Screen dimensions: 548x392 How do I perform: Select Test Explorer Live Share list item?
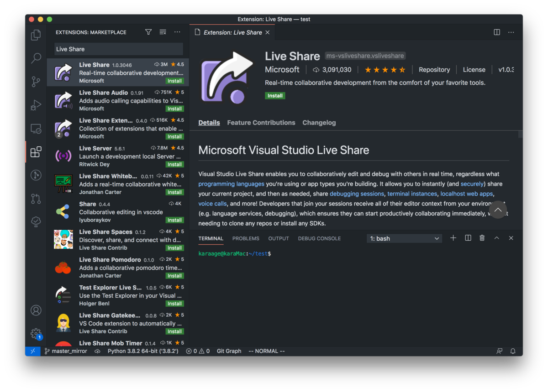coord(118,295)
